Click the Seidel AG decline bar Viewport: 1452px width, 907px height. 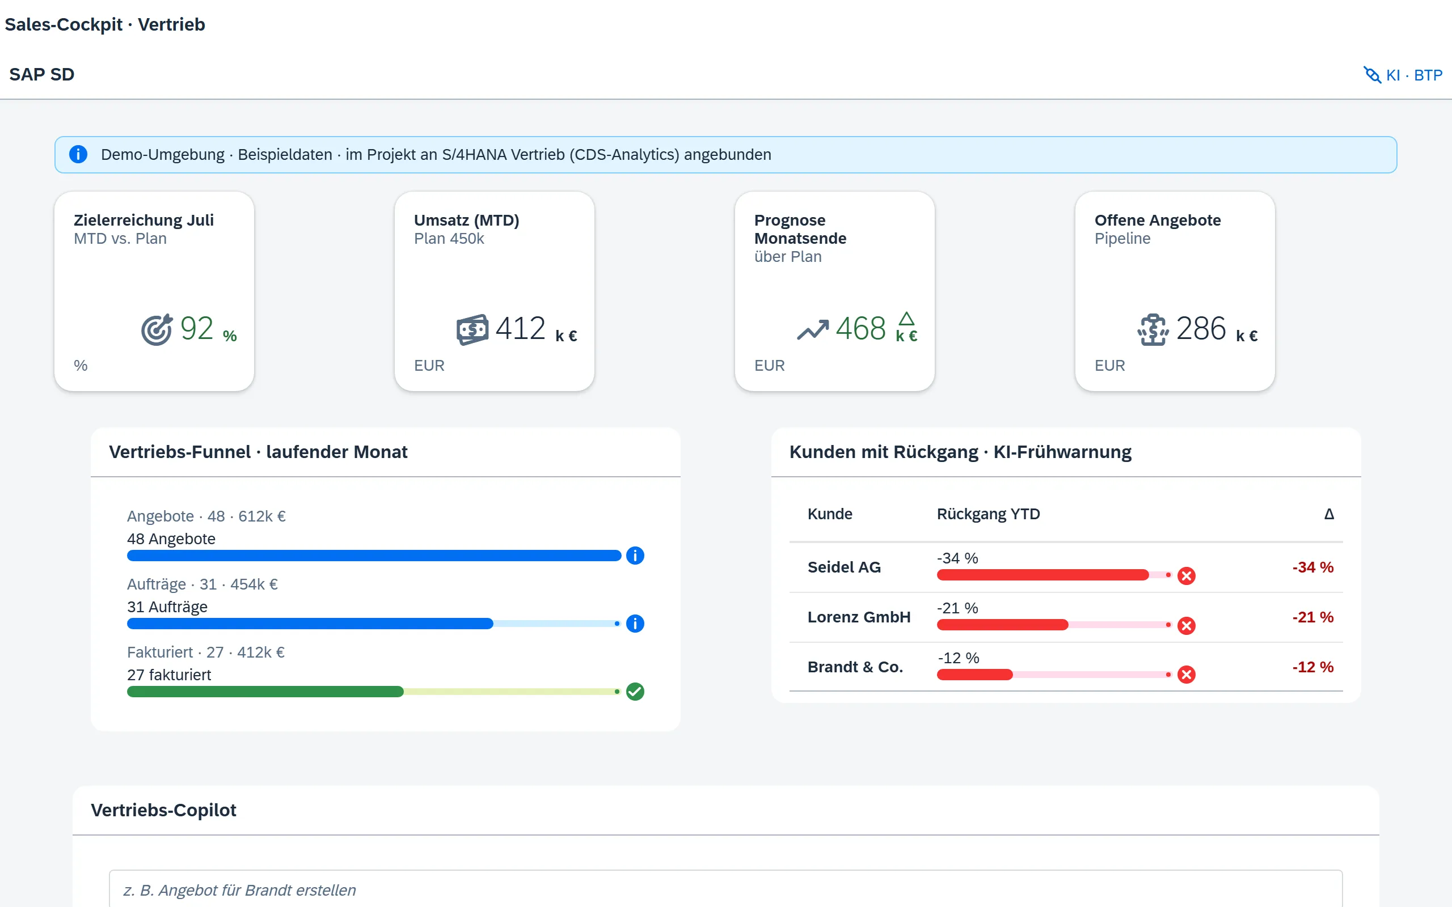tap(1054, 575)
